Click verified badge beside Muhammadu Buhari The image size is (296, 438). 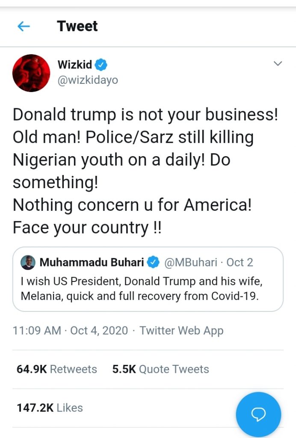point(154,262)
